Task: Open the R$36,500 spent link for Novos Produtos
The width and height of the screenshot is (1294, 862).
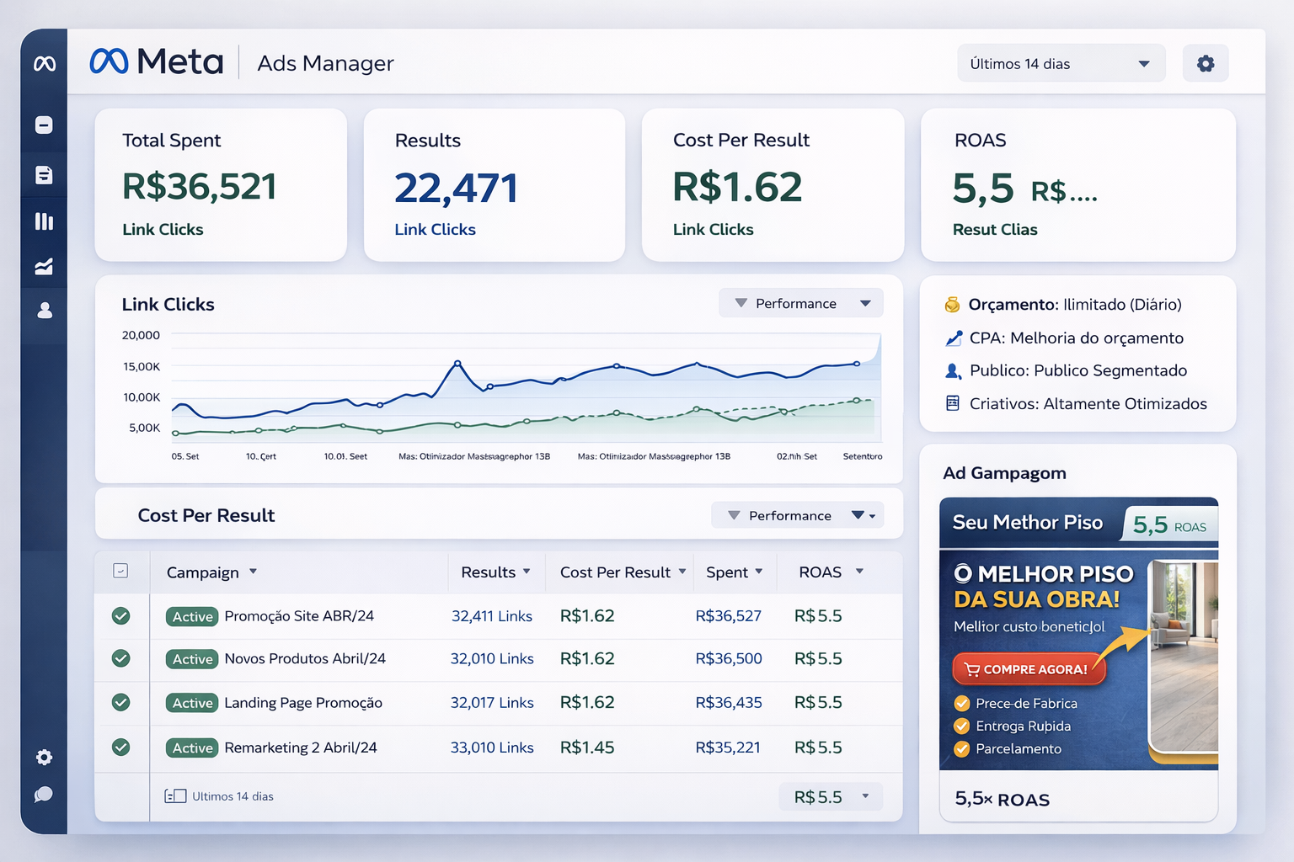Action: [728, 659]
